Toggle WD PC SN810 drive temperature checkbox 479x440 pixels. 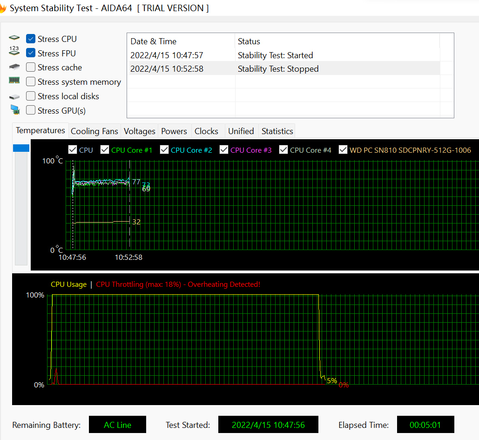coord(343,150)
